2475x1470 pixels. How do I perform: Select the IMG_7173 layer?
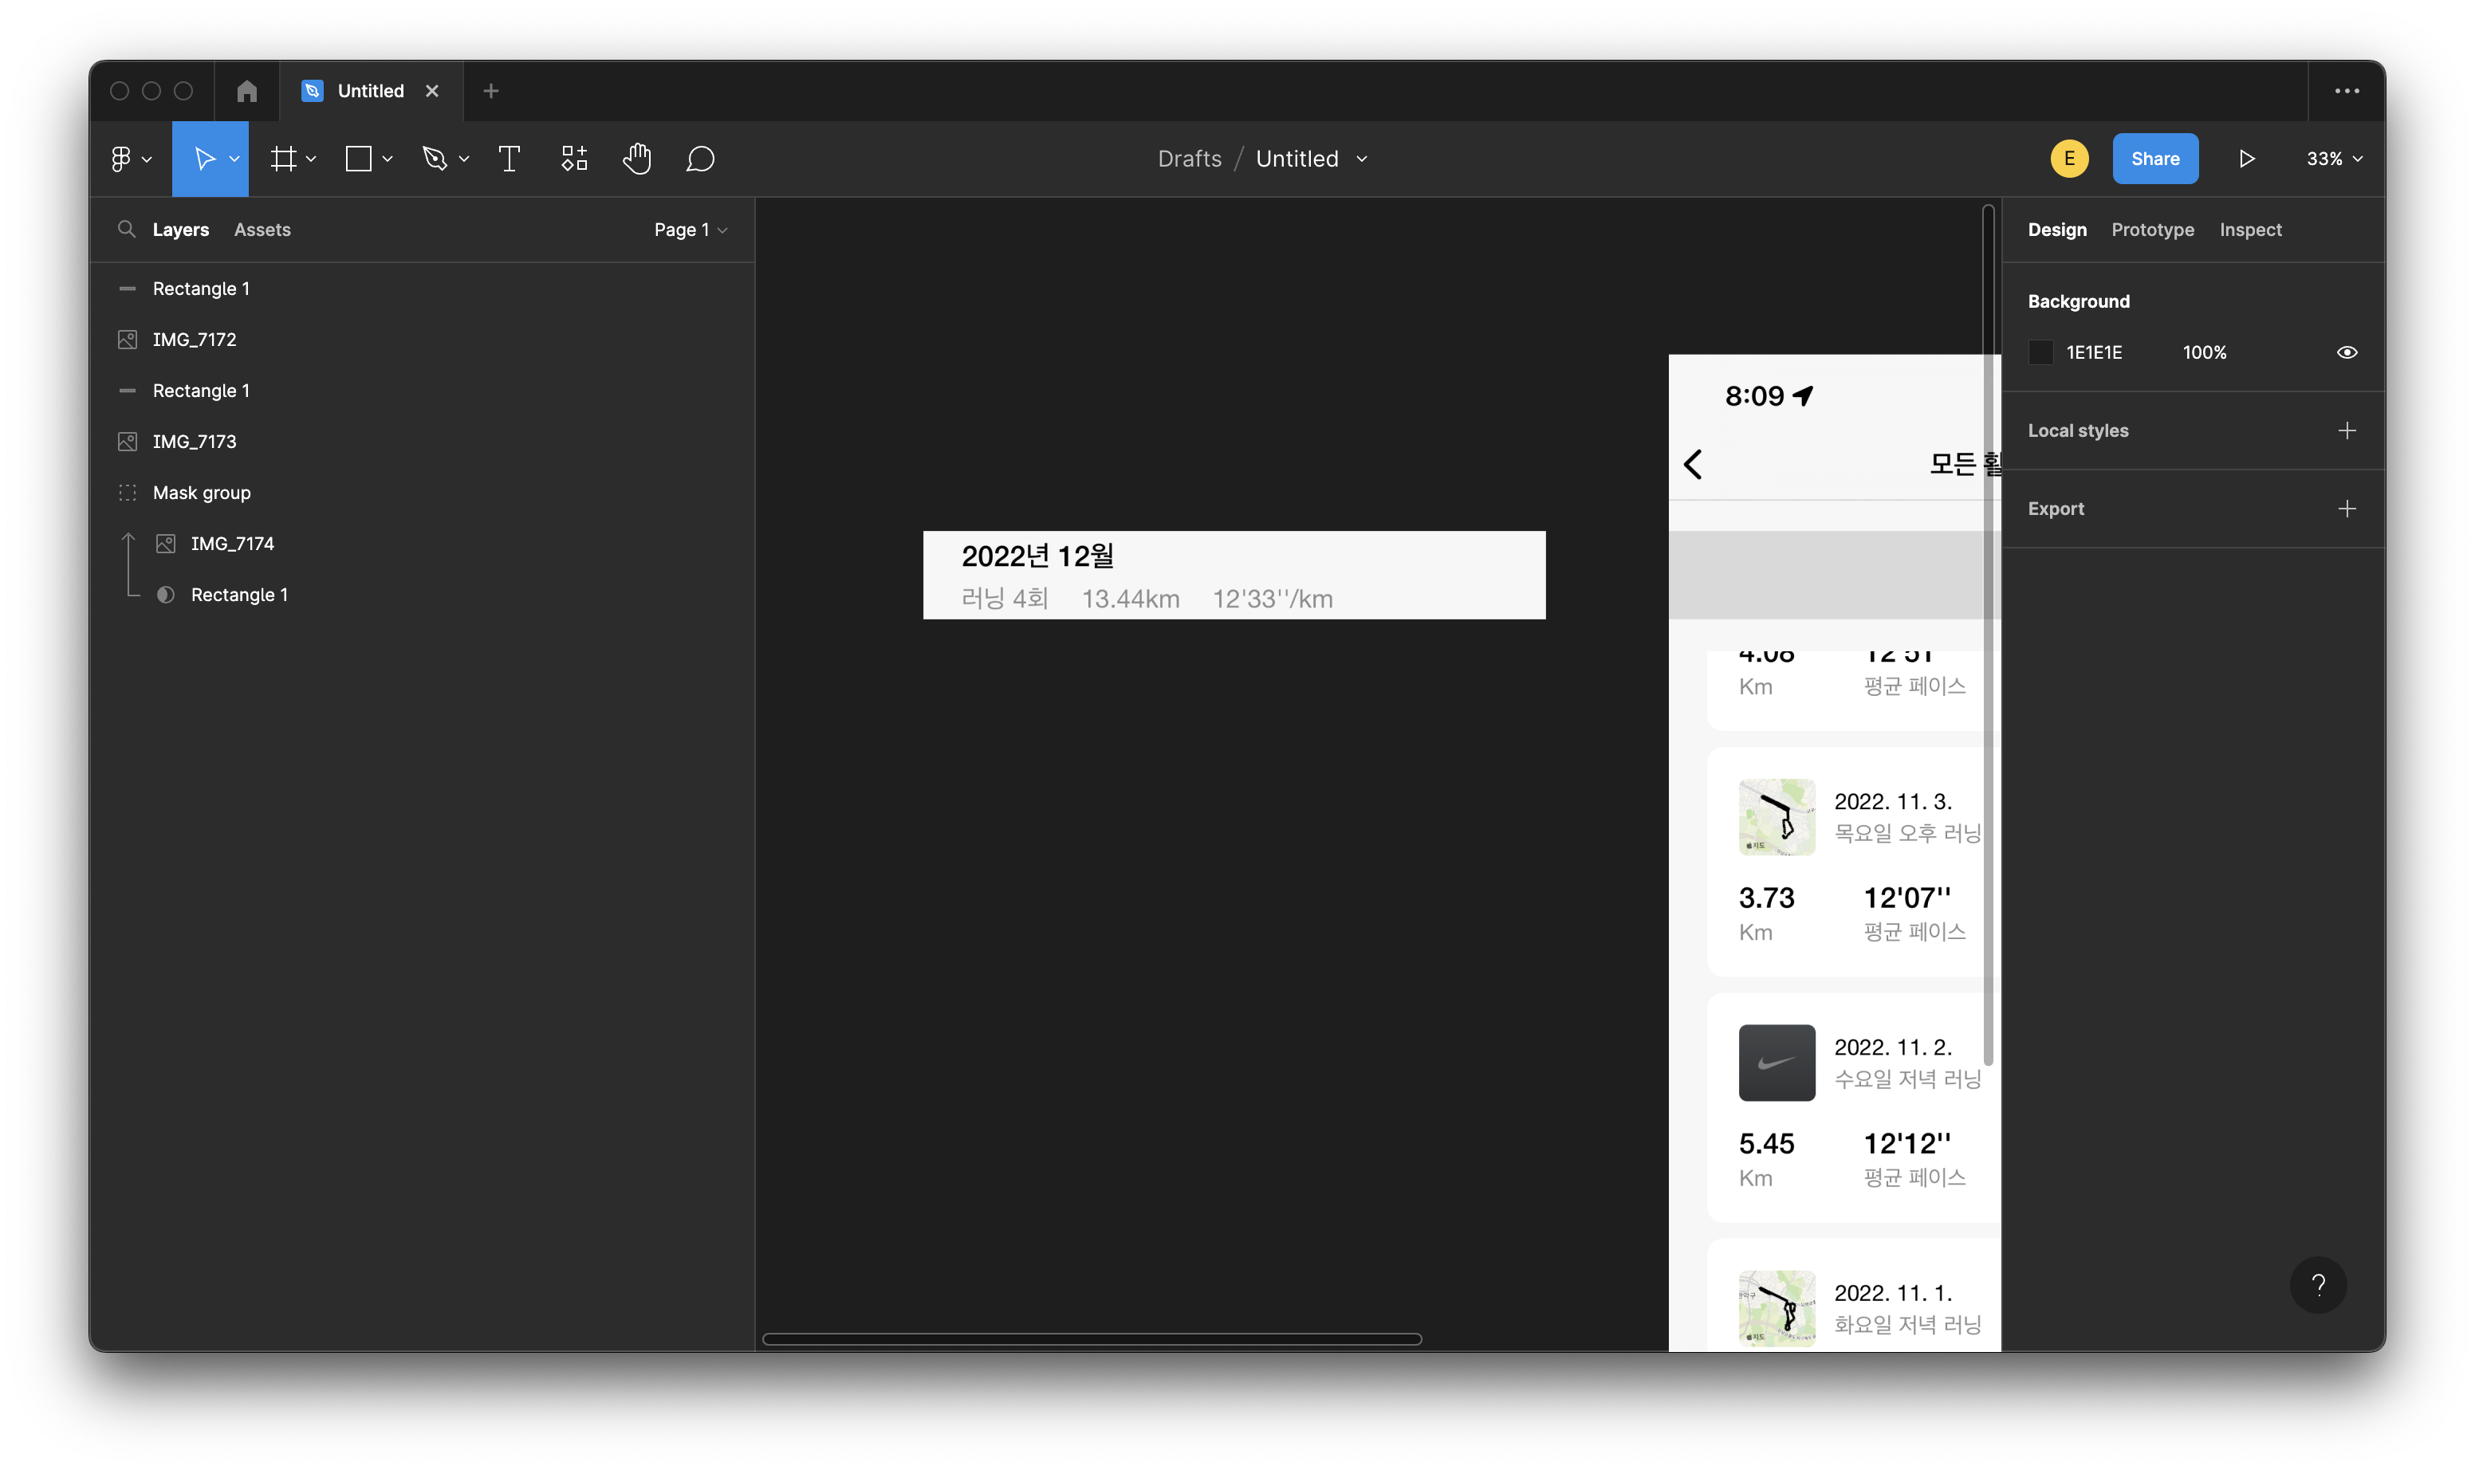click(x=195, y=441)
